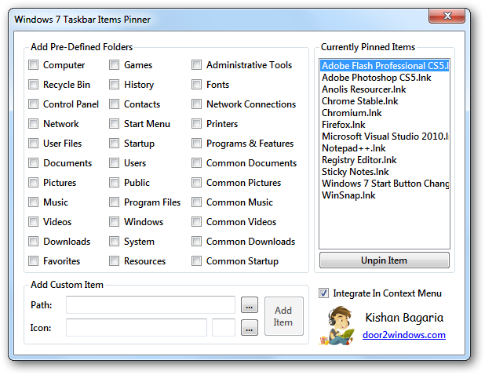Click the cartoon boy author avatar

coord(337,326)
